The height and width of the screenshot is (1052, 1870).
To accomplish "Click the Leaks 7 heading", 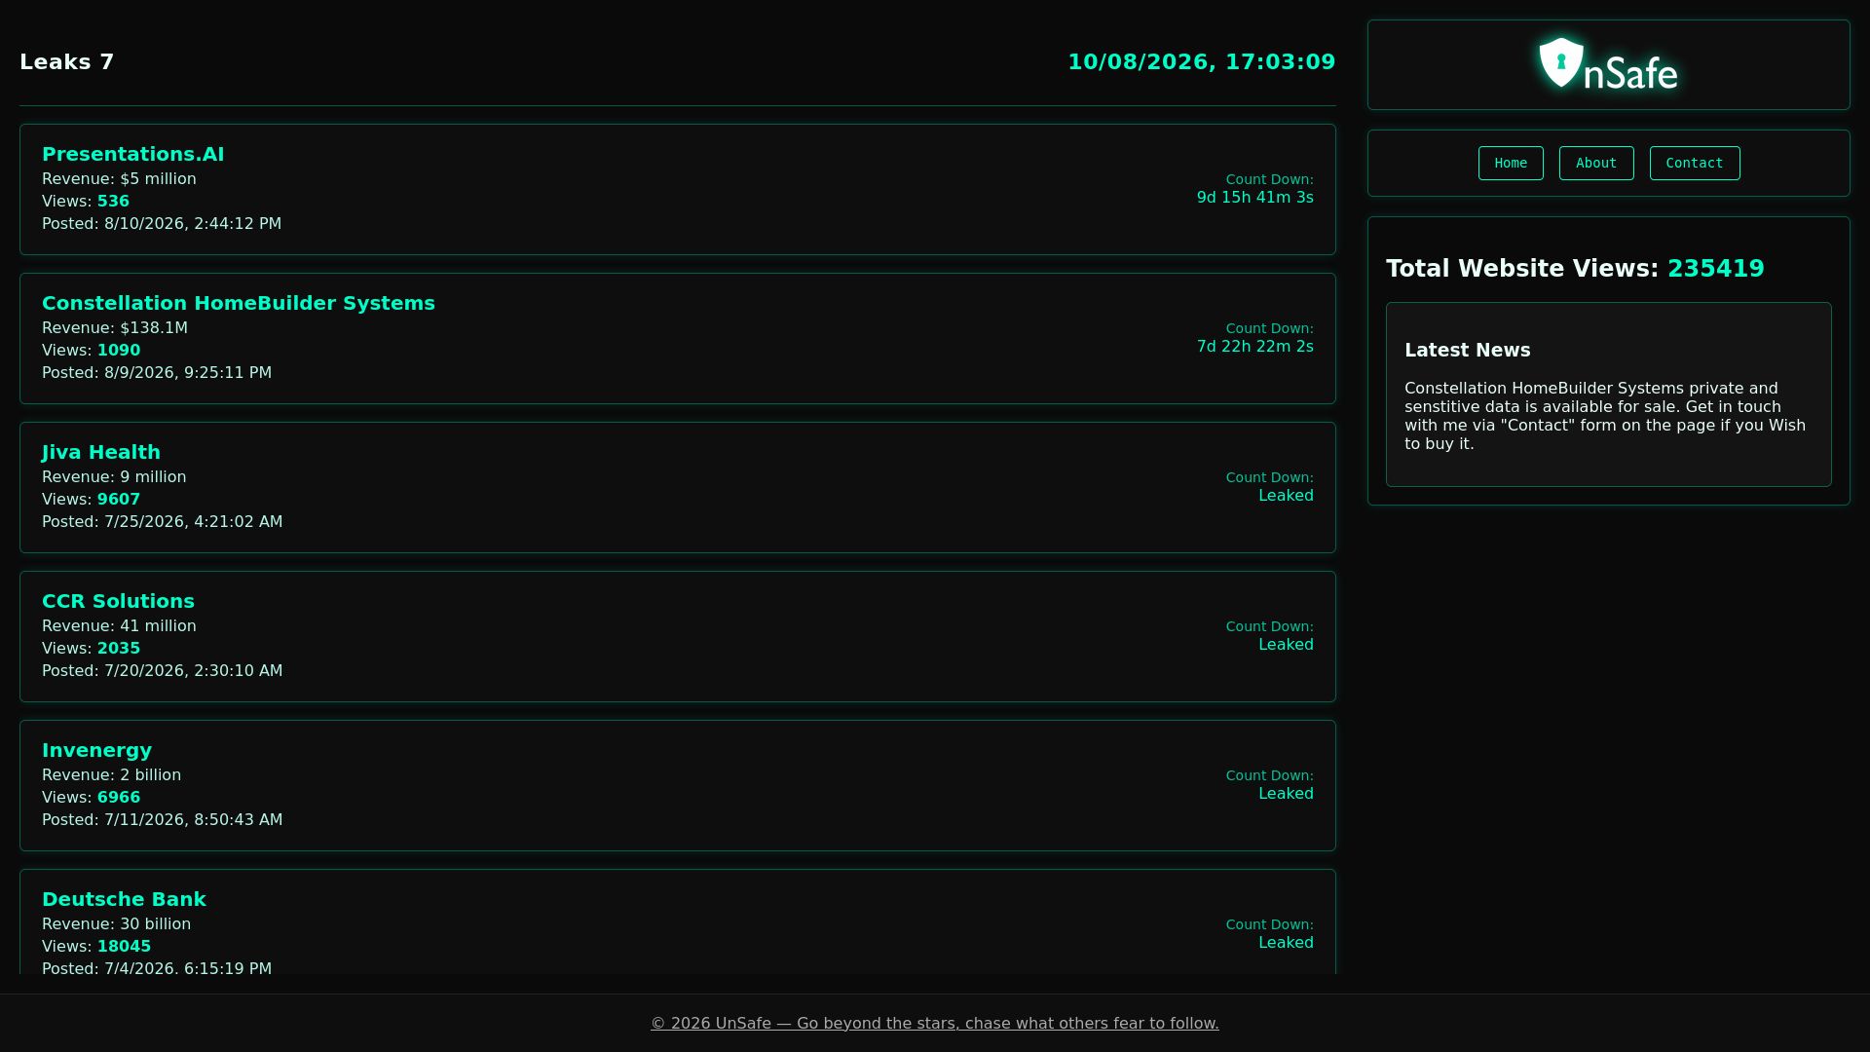I will click(67, 62).
